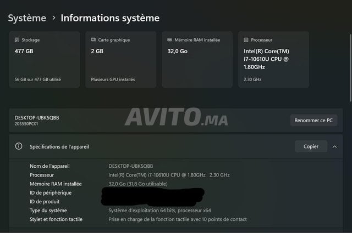352x233 pixels.
Task: Click the Type du système value text
Action: [159, 210]
